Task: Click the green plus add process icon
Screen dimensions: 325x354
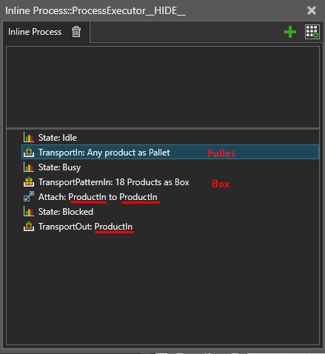Action: 290,32
